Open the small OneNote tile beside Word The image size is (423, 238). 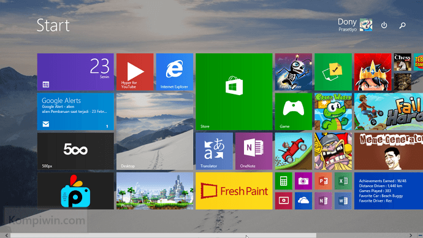pos(323,201)
